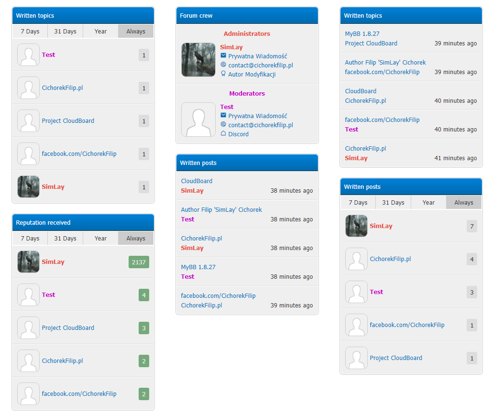The width and height of the screenshot is (492, 415).
Task: Click the Autor Modyfikacji badge icon
Action: [x=223, y=74]
